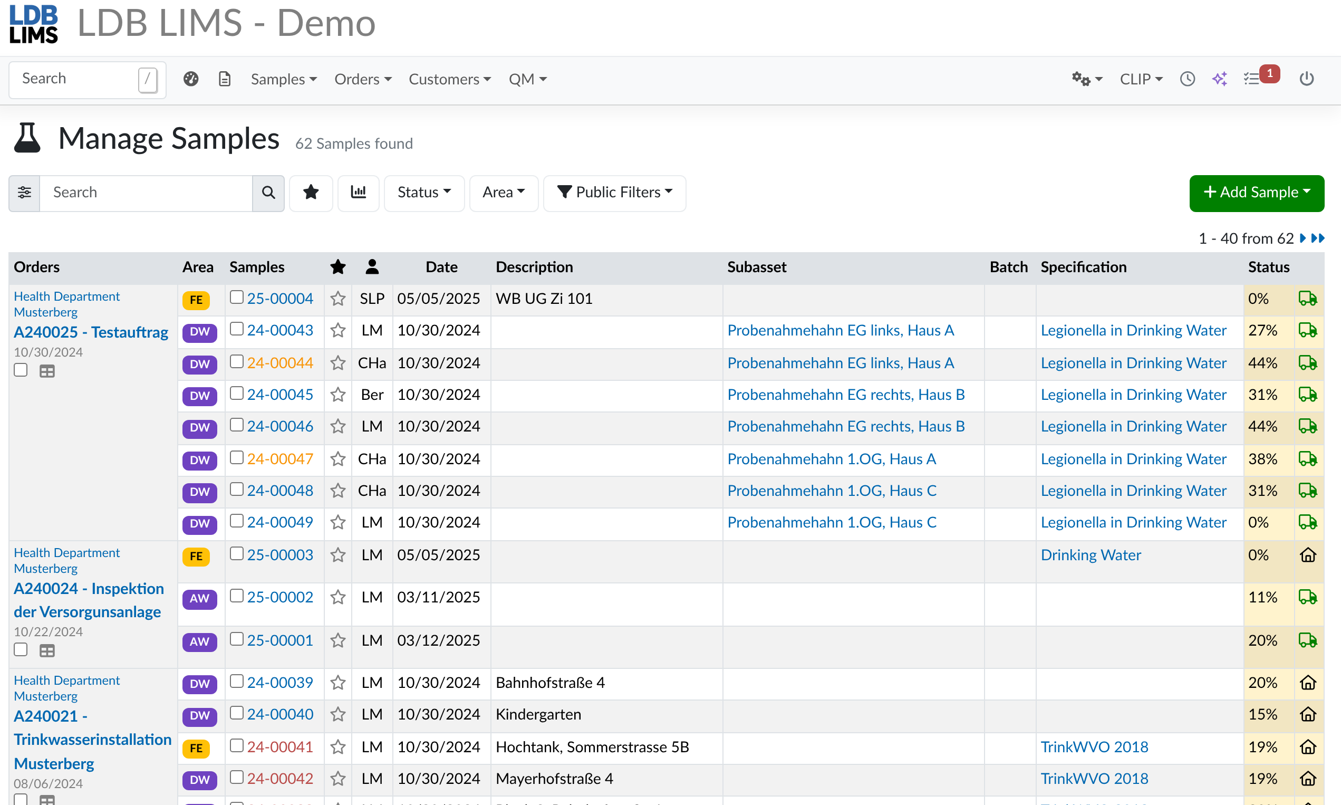Image resolution: width=1341 pixels, height=805 pixels.
Task: Open the Orders menu
Action: (x=363, y=79)
